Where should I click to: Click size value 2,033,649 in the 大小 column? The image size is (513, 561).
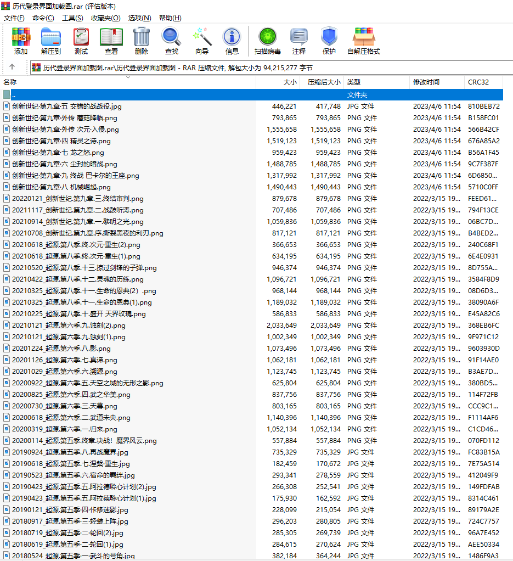[281, 325]
